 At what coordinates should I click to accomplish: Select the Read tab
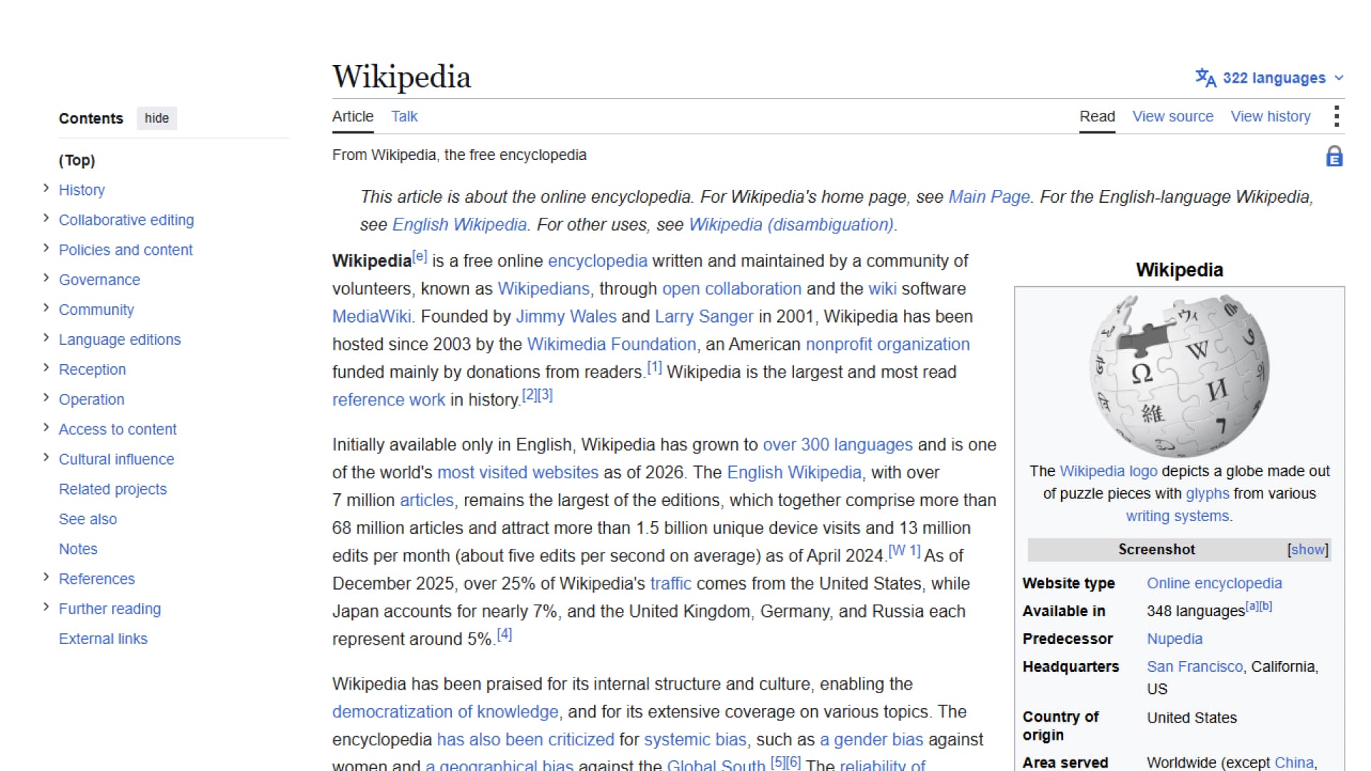(1097, 116)
